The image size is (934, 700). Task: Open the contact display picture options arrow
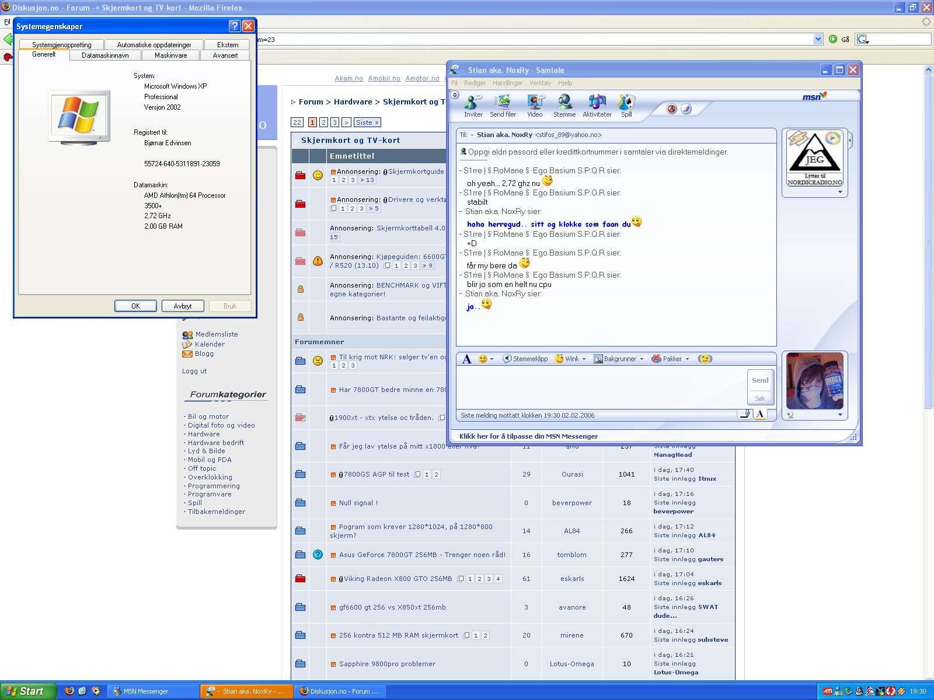click(840, 192)
